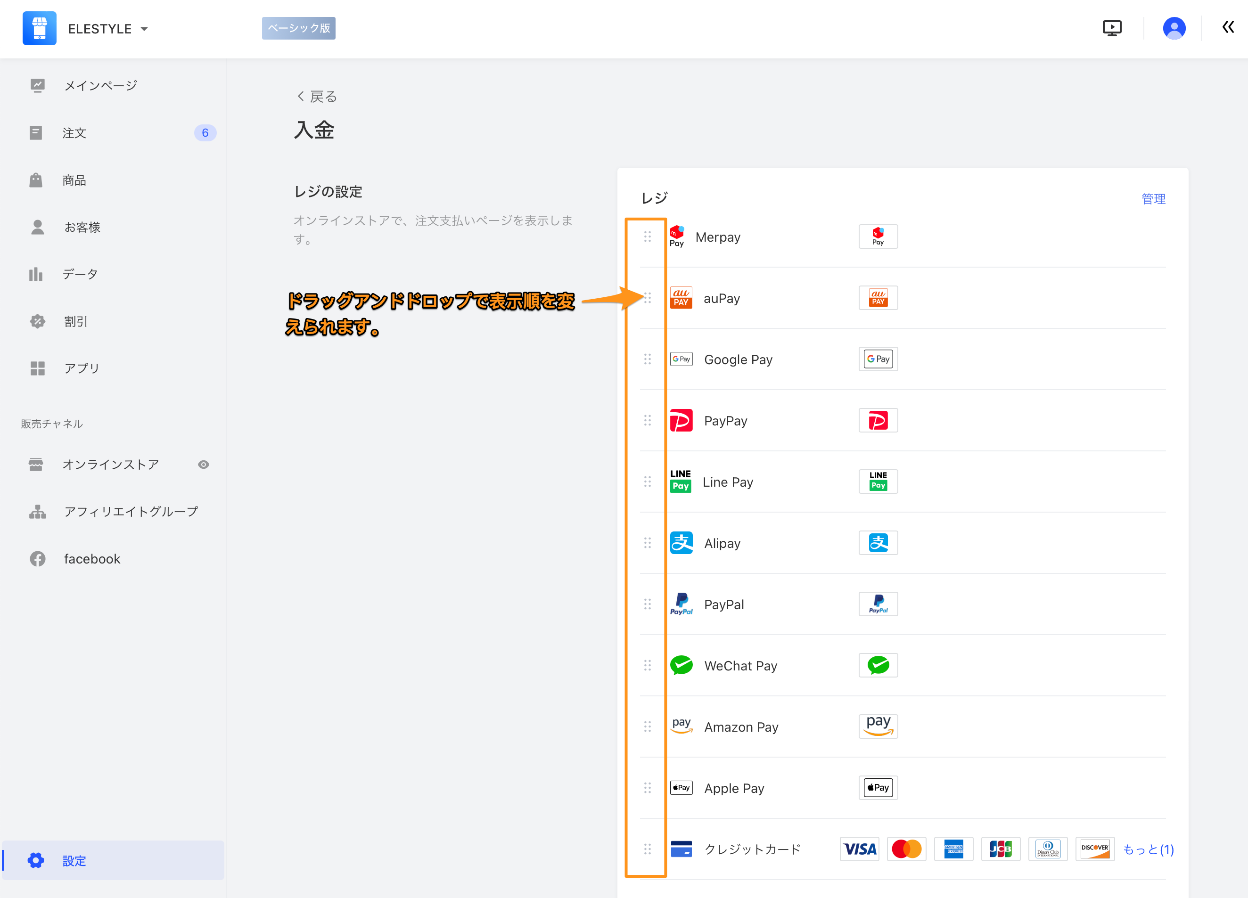This screenshot has width=1248, height=898.
Task: Click the アプリ grid icon
Action: tap(37, 368)
